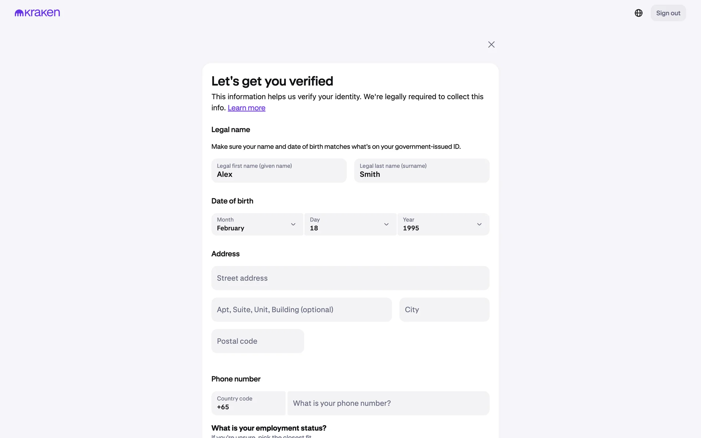Click the Sign out button
701x438 pixels.
[x=668, y=13]
